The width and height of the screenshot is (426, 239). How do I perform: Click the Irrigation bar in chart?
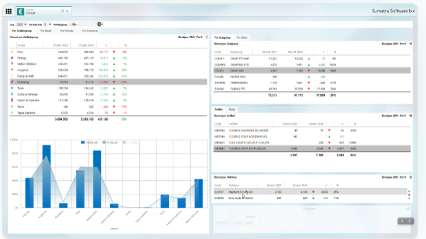coord(46,176)
